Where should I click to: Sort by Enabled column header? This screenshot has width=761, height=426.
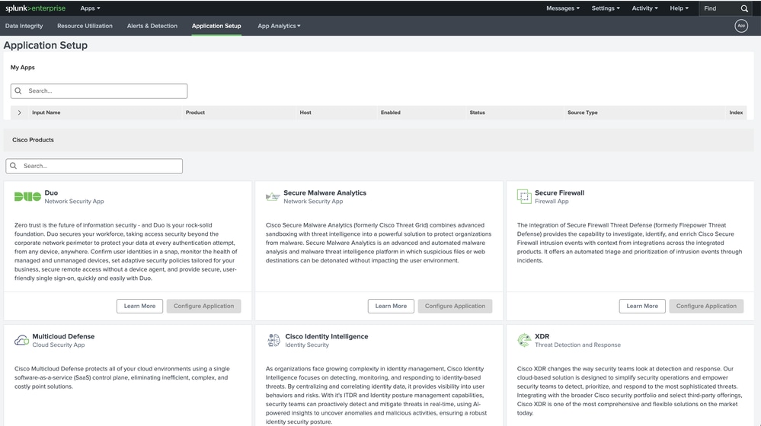391,113
